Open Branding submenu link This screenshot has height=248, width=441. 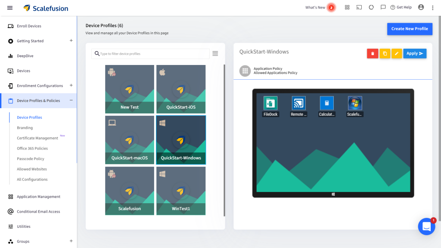pyautogui.click(x=25, y=128)
